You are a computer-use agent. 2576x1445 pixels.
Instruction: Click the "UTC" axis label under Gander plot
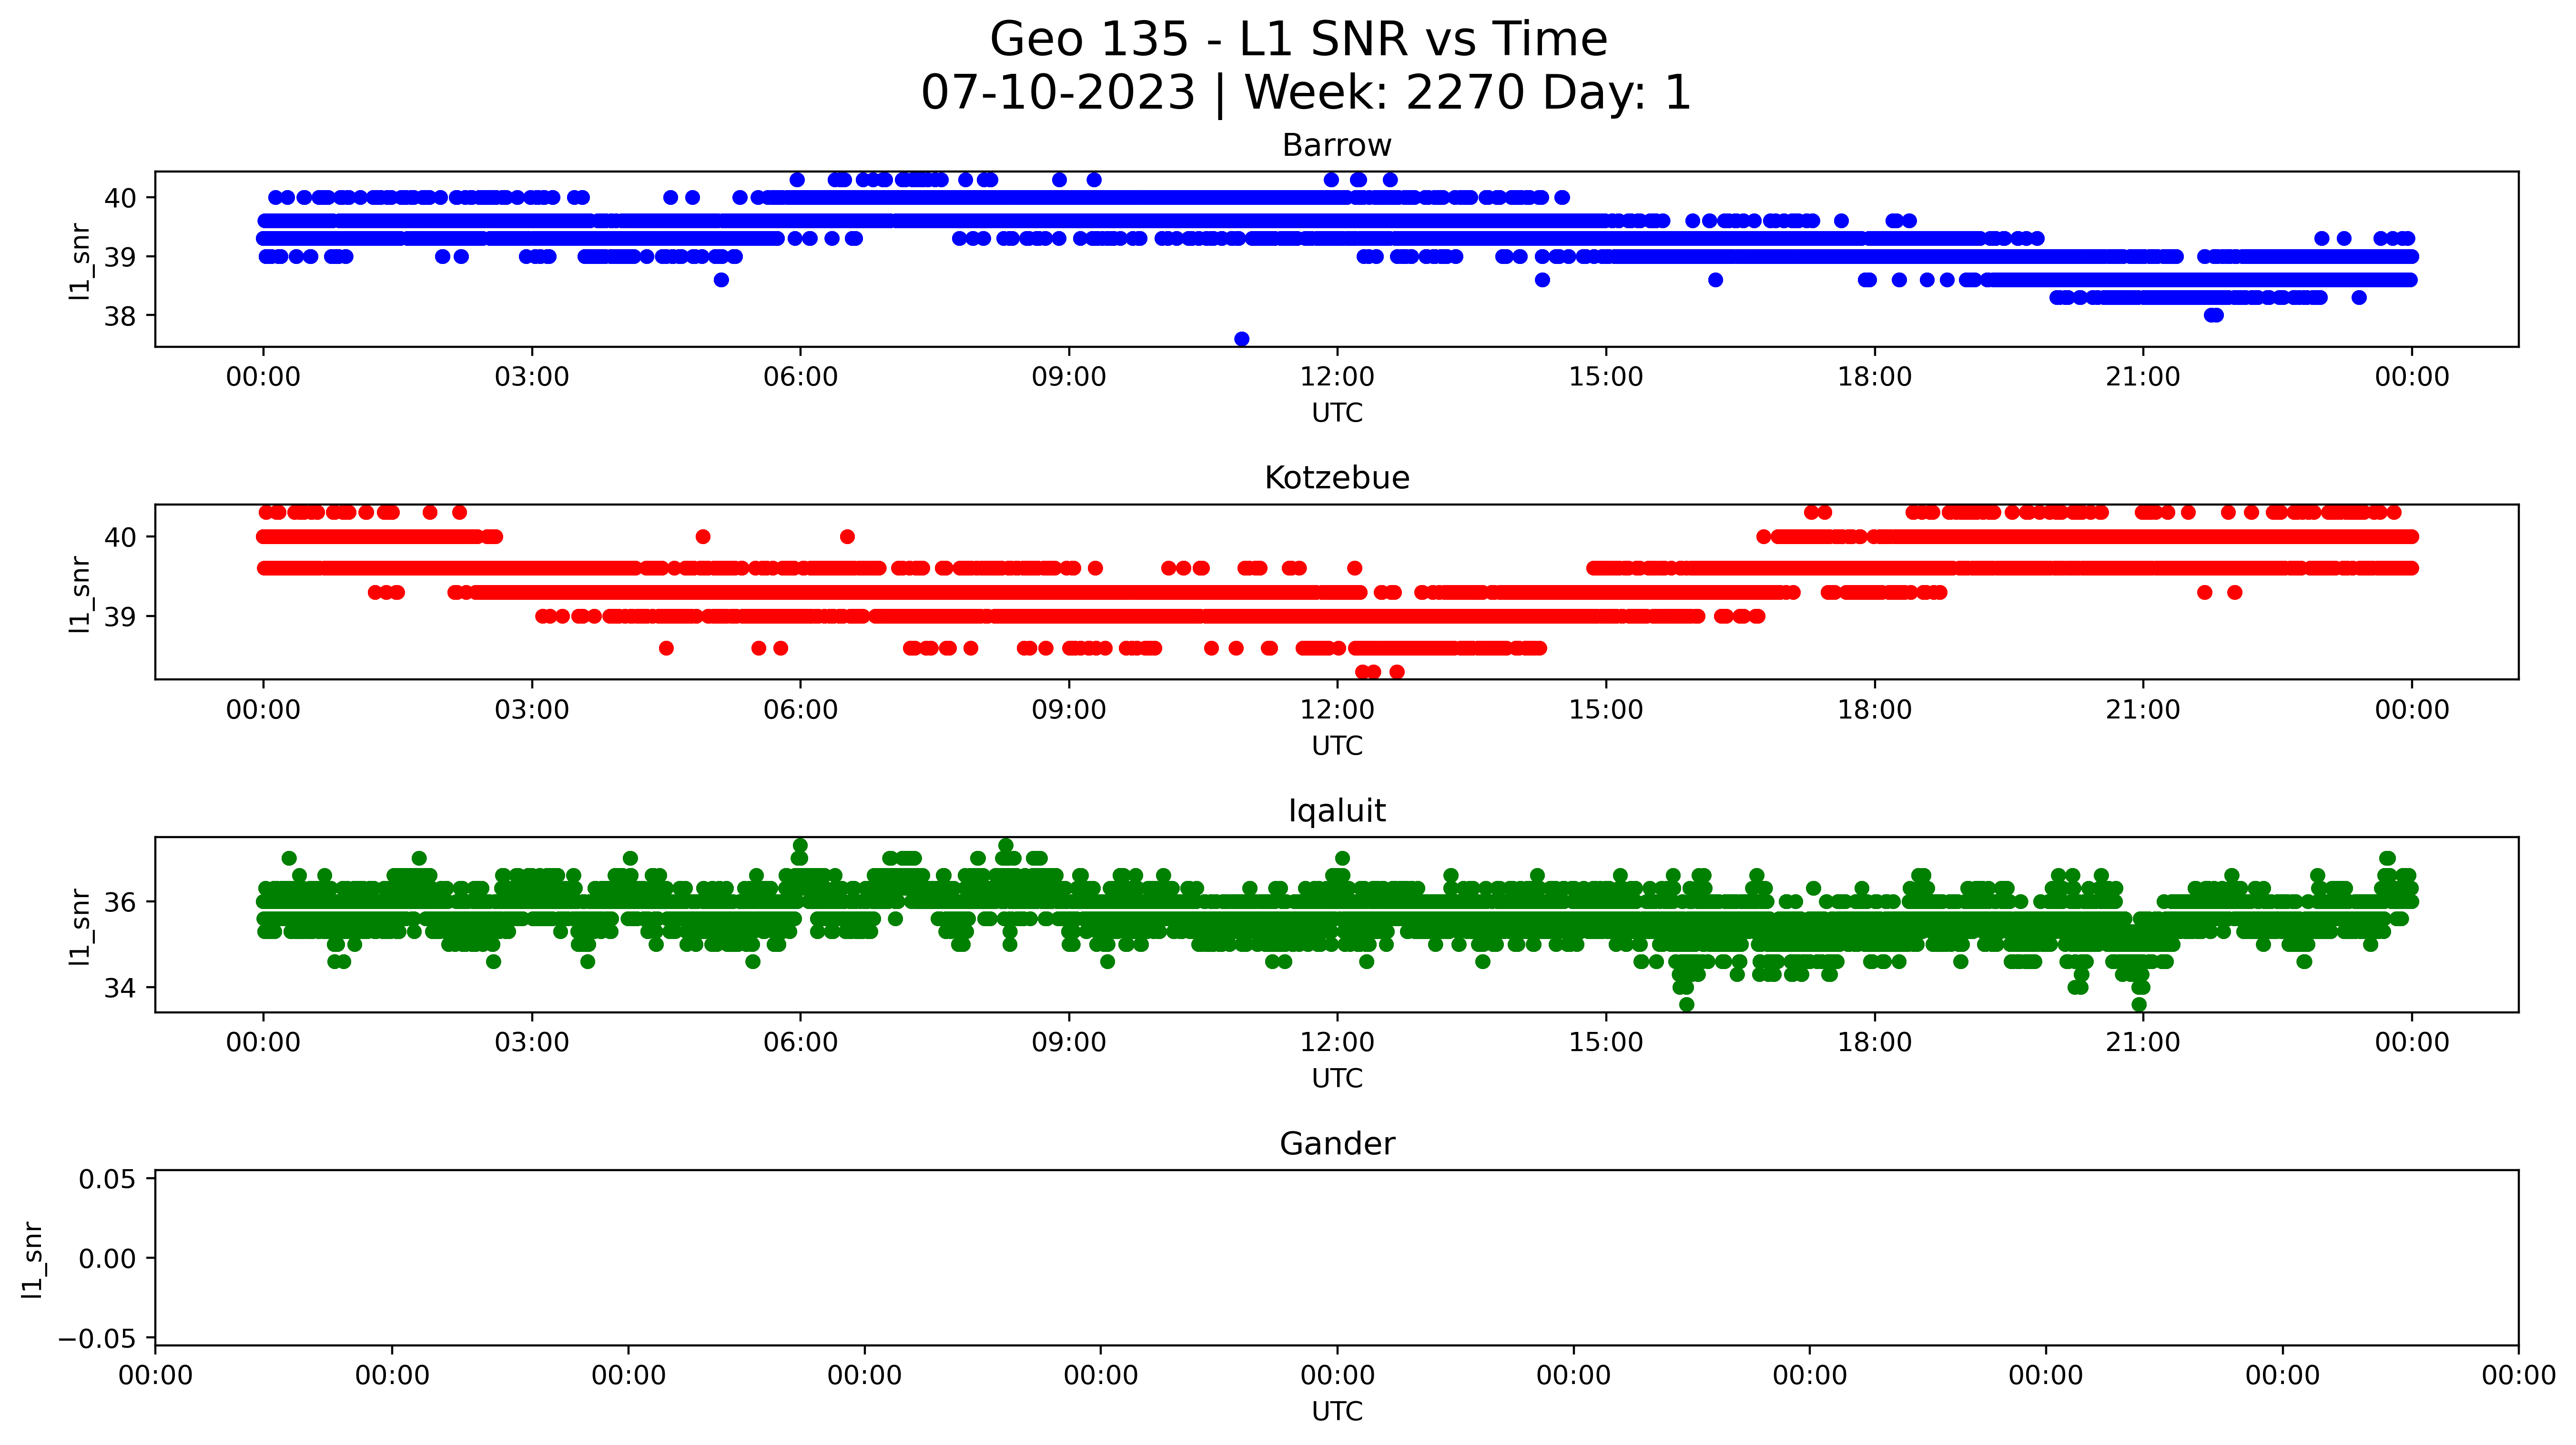[x=1337, y=1412]
